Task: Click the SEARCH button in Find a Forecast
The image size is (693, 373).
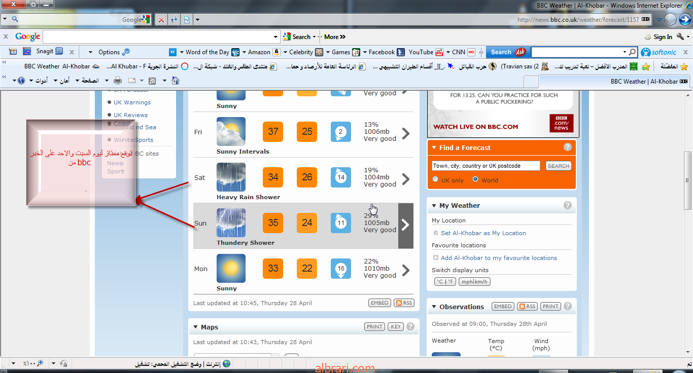Action: pos(559,166)
